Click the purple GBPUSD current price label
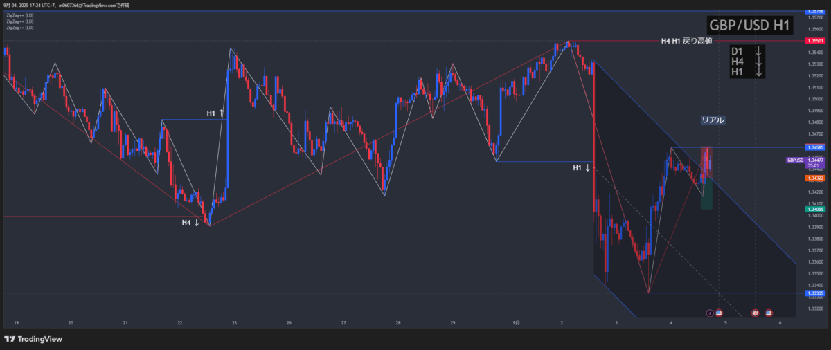The height and width of the screenshot is (350, 831). coord(795,160)
